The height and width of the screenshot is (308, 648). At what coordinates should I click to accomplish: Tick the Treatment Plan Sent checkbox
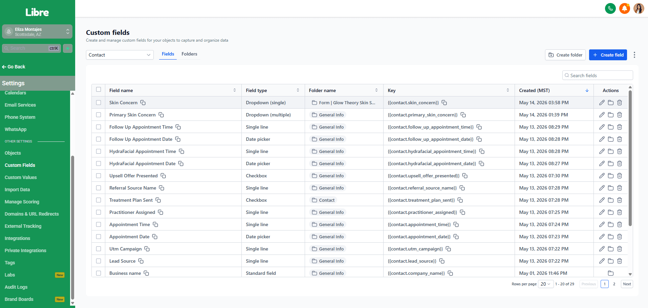tap(99, 200)
